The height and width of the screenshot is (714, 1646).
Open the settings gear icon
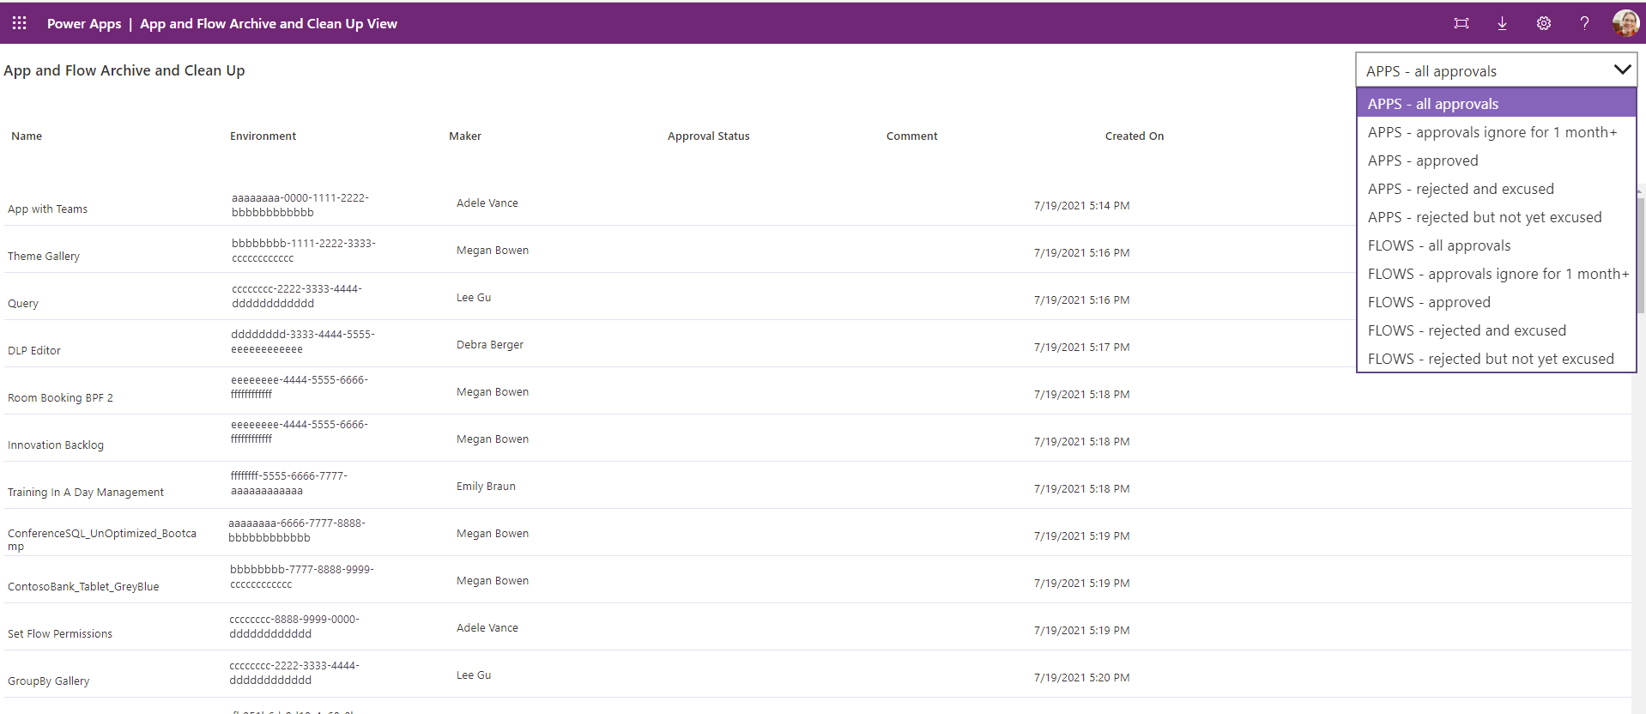pyautogui.click(x=1543, y=23)
